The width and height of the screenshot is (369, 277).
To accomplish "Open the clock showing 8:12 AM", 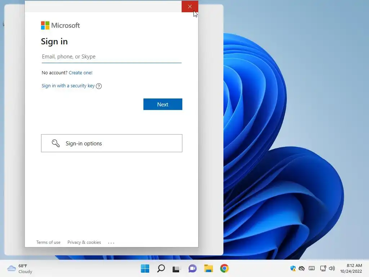I will (x=351, y=268).
